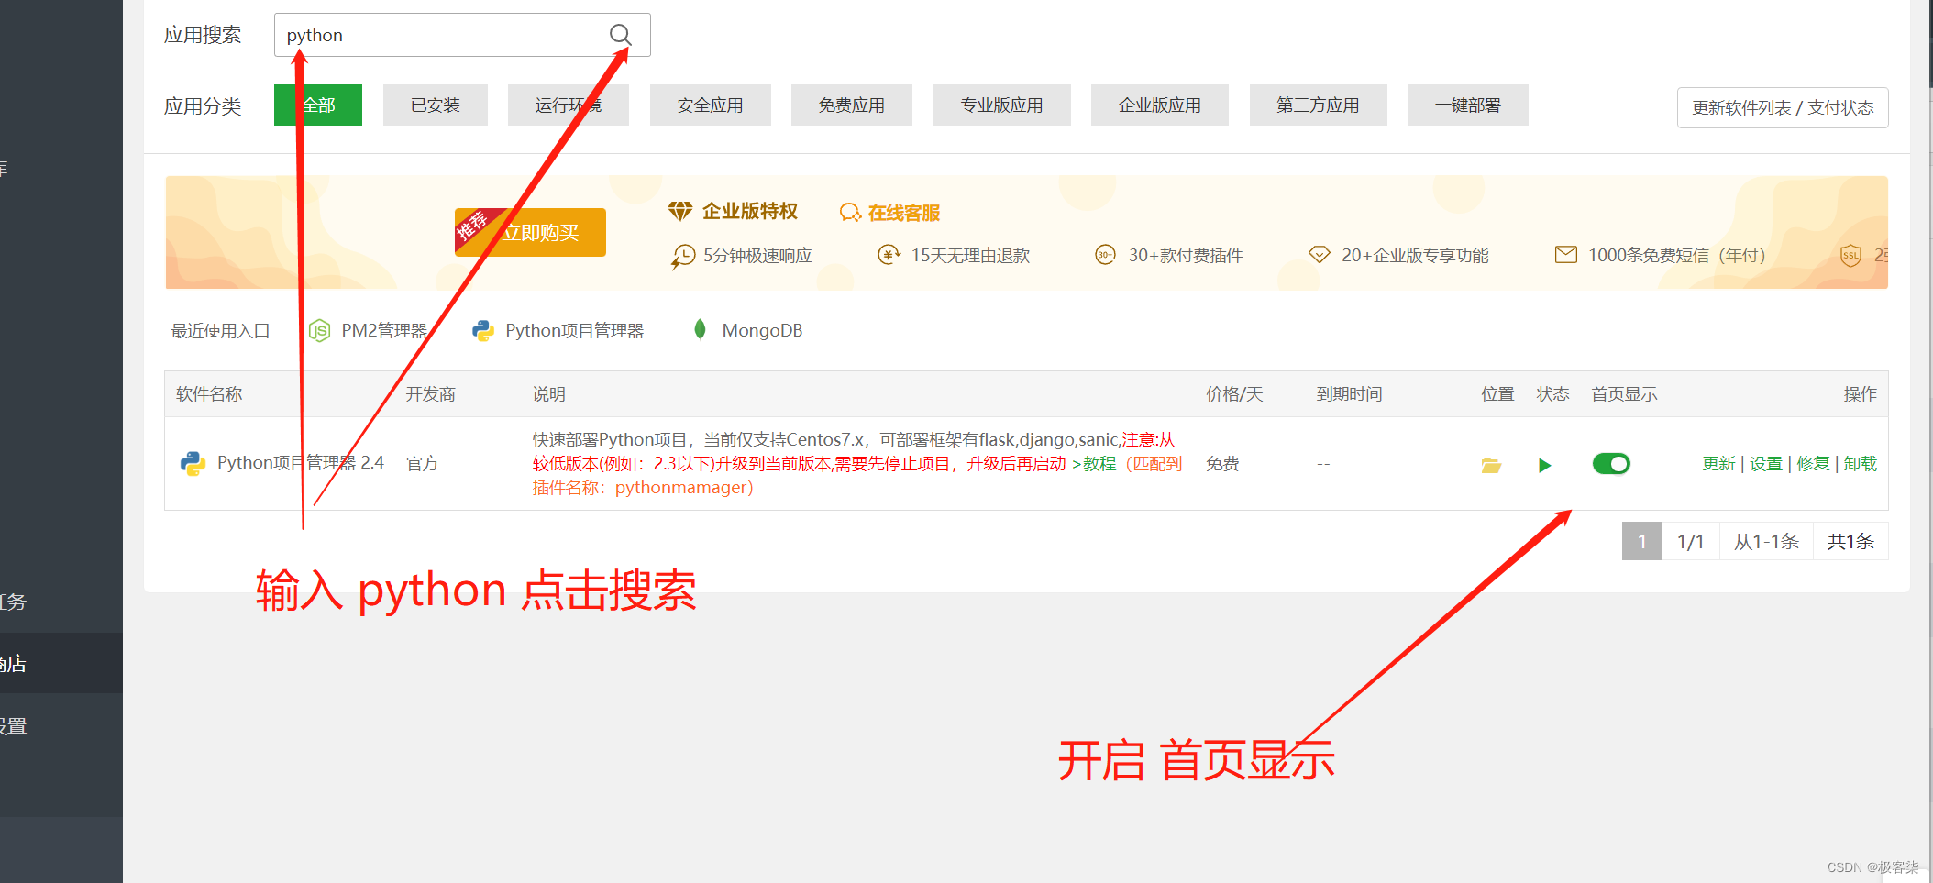Click the 官方 developer cell
Screen dimensions: 1933x883
click(423, 464)
